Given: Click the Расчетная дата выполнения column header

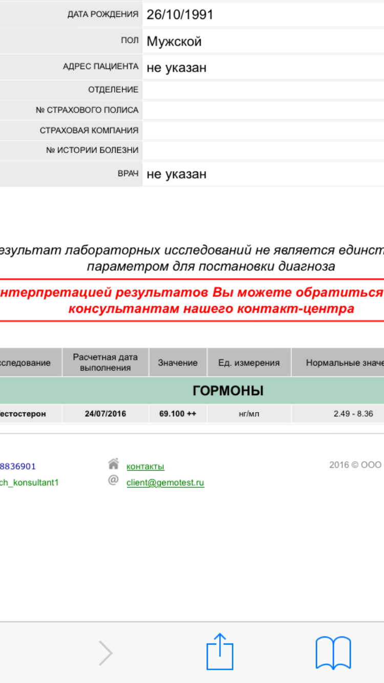Looking at the screenshot, I should (105, 362).
